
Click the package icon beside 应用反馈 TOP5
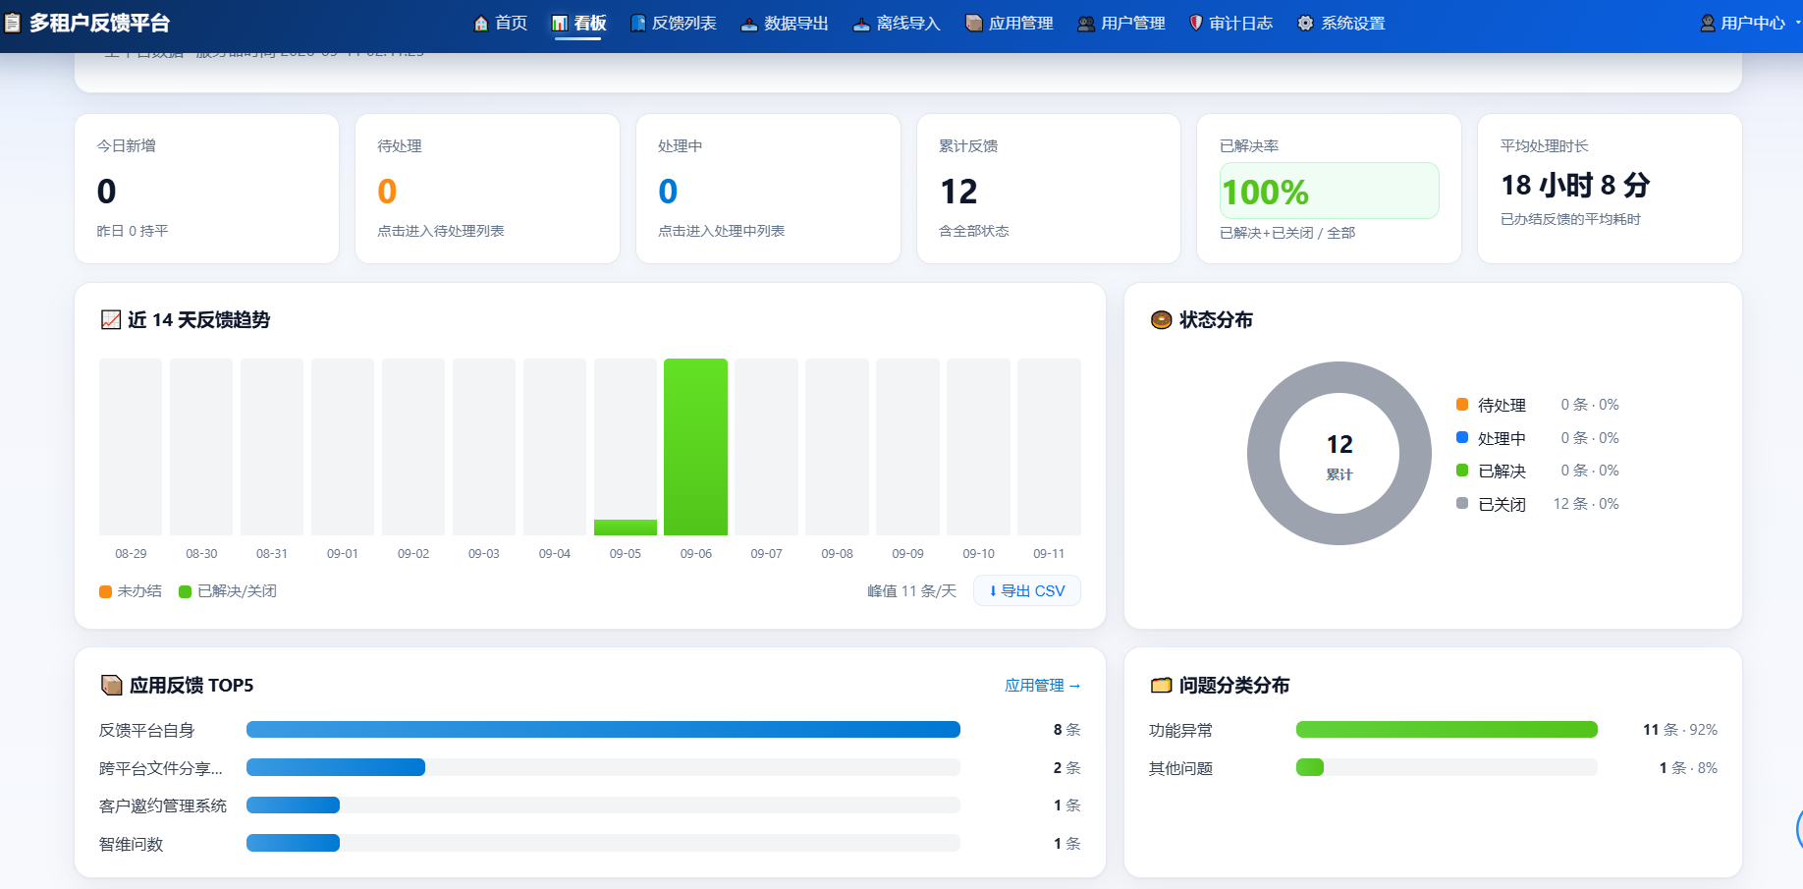point(112,685)
